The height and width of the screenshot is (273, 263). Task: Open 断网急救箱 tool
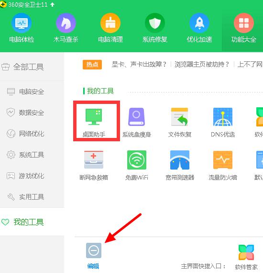coord(94,166)
